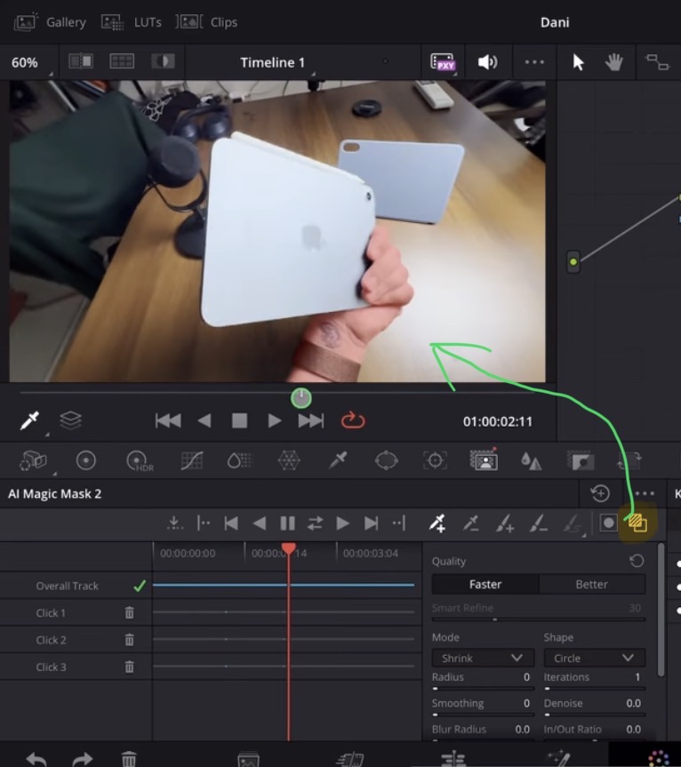Jump to the last frame in viewer transport

[310, 420]
